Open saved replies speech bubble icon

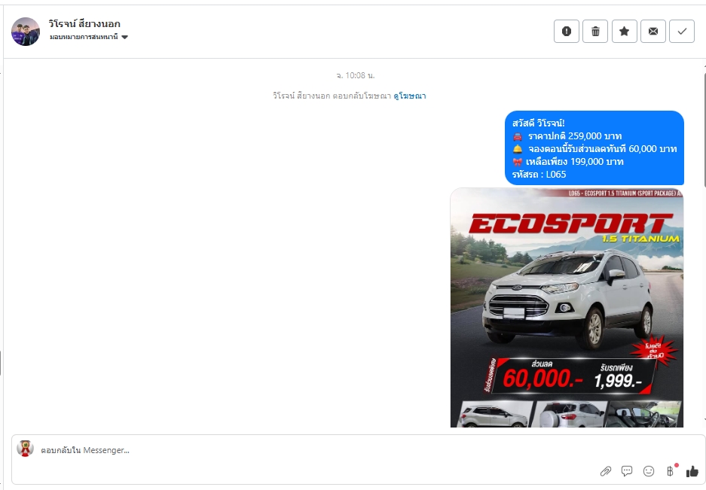tap(627, 471)
